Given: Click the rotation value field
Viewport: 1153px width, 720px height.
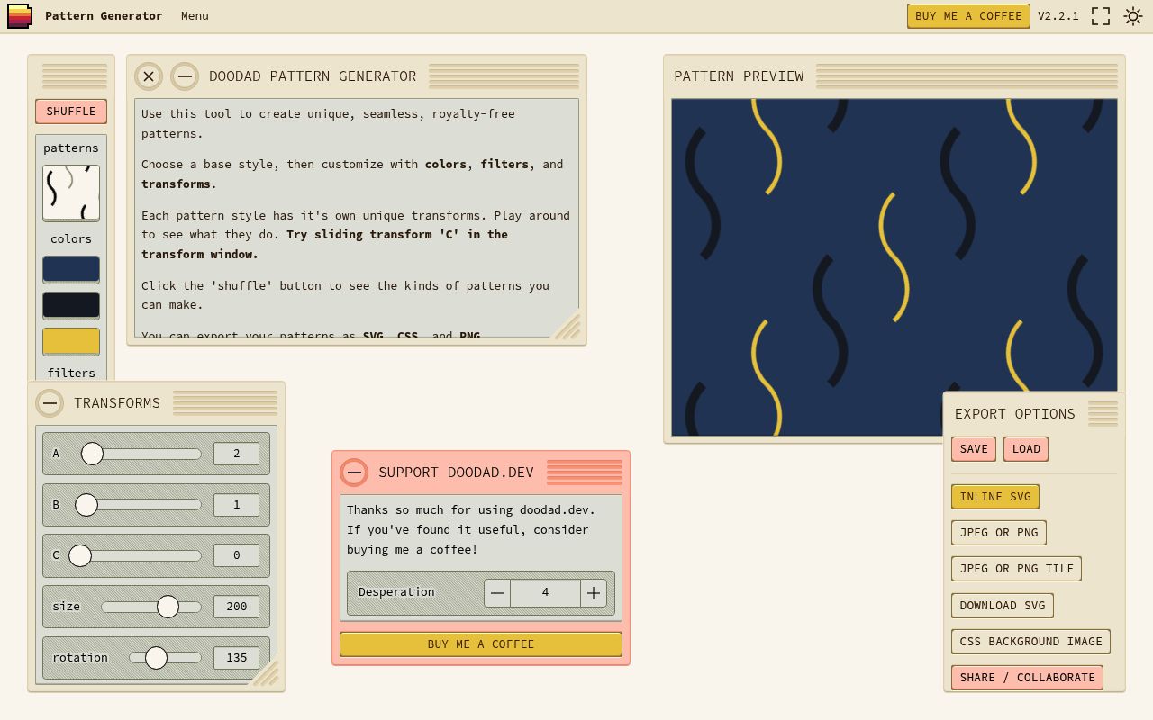Looking at the screenshot, I should [x=235, y=658].
